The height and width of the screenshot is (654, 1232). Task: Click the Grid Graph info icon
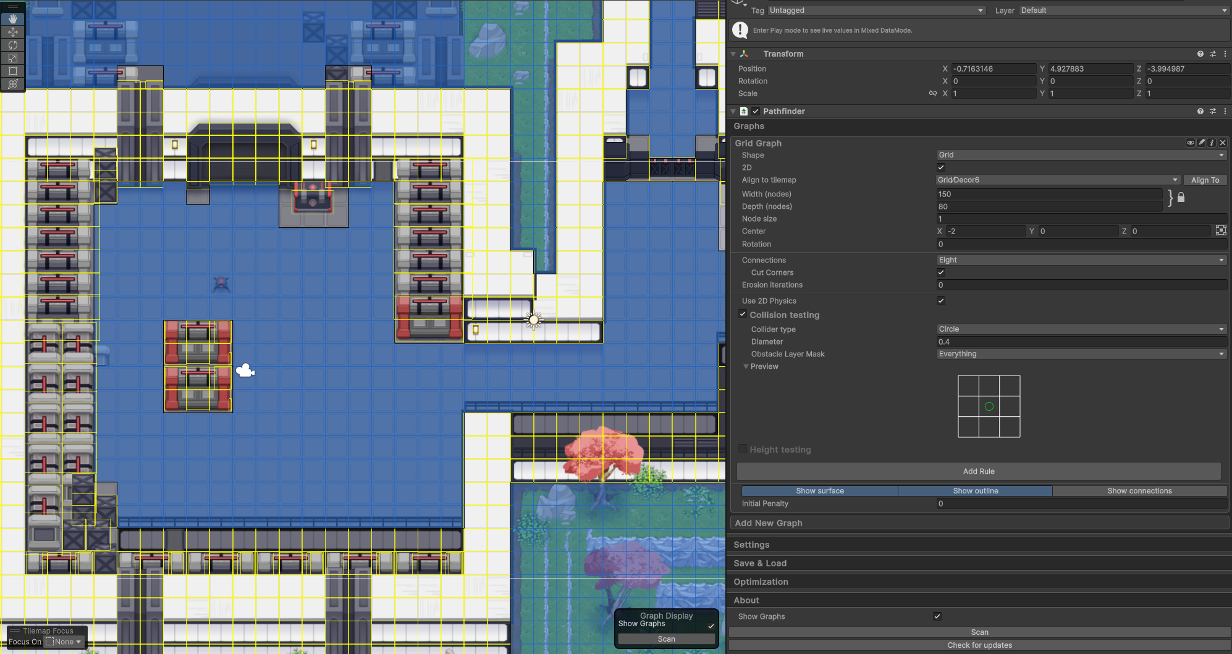click(1212, 143)
